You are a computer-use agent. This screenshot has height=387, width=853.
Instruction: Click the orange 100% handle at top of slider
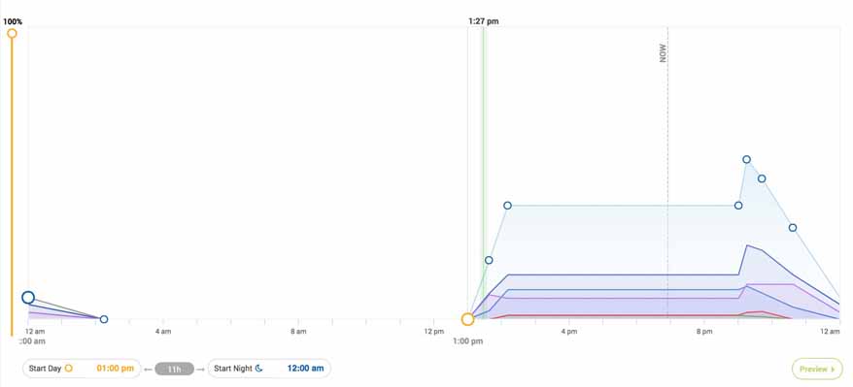click(12, 34)
